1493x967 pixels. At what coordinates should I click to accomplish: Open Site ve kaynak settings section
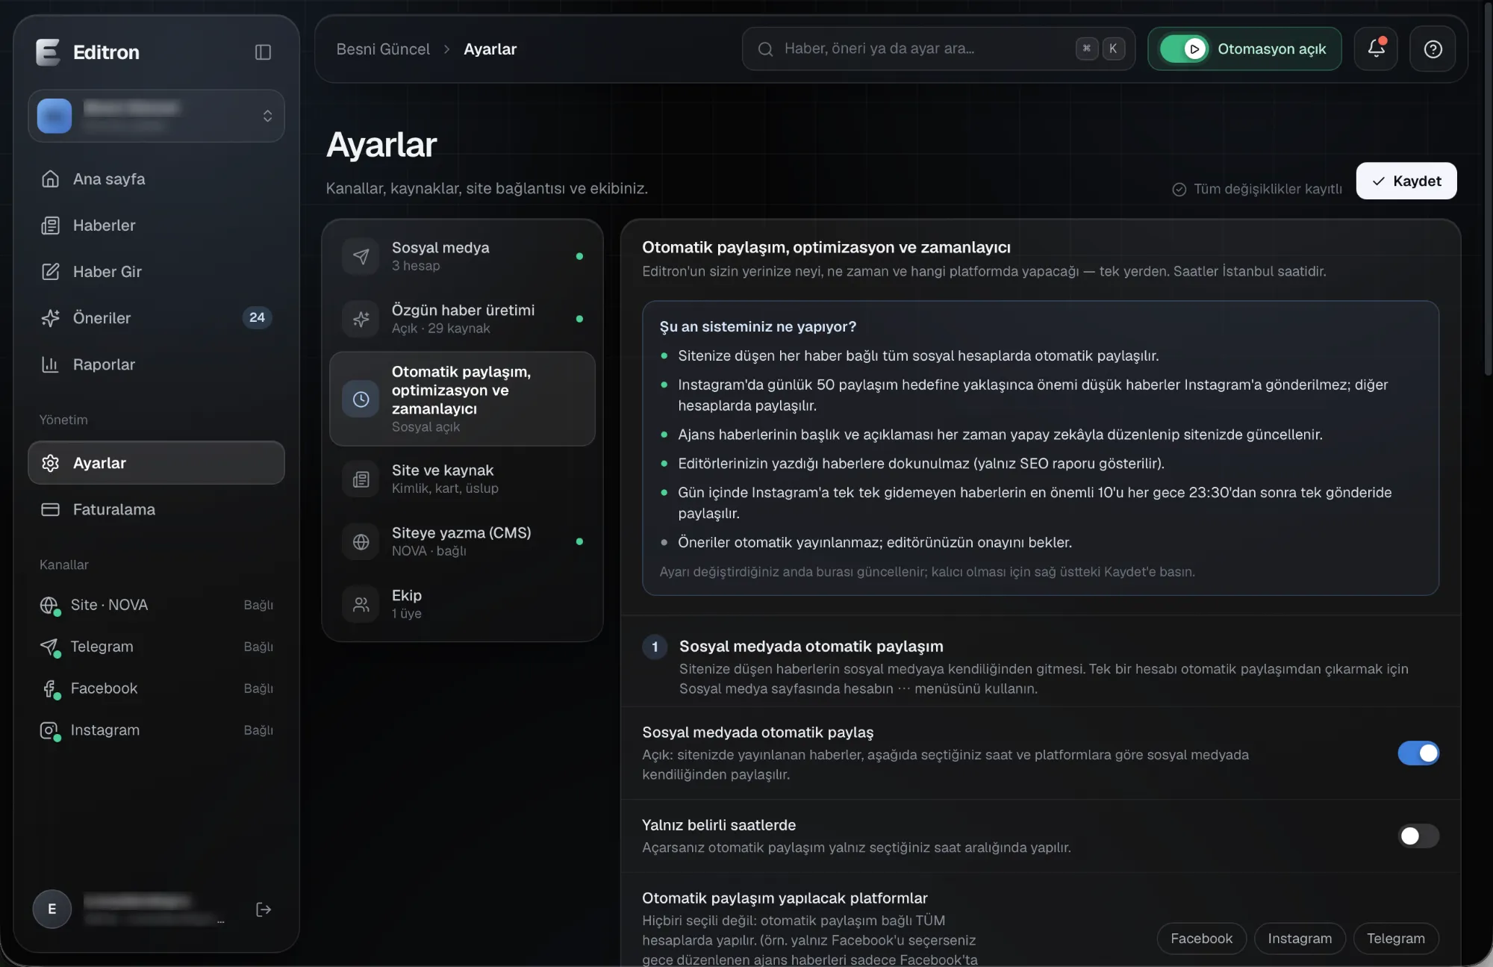(462, 479)
